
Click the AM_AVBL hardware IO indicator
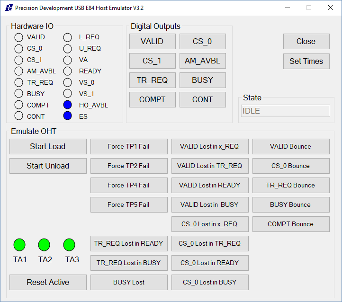(19, 71)
